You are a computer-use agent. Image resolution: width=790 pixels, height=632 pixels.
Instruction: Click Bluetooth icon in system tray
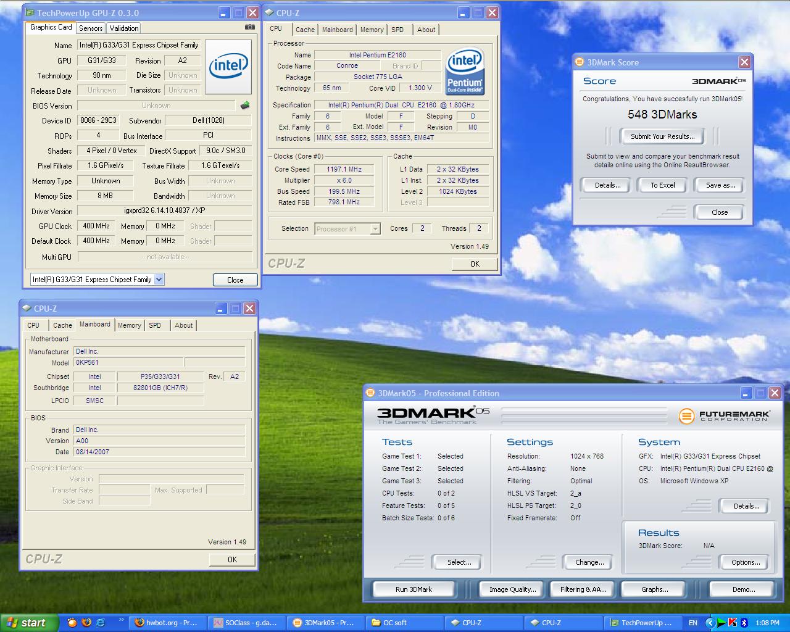744,623
